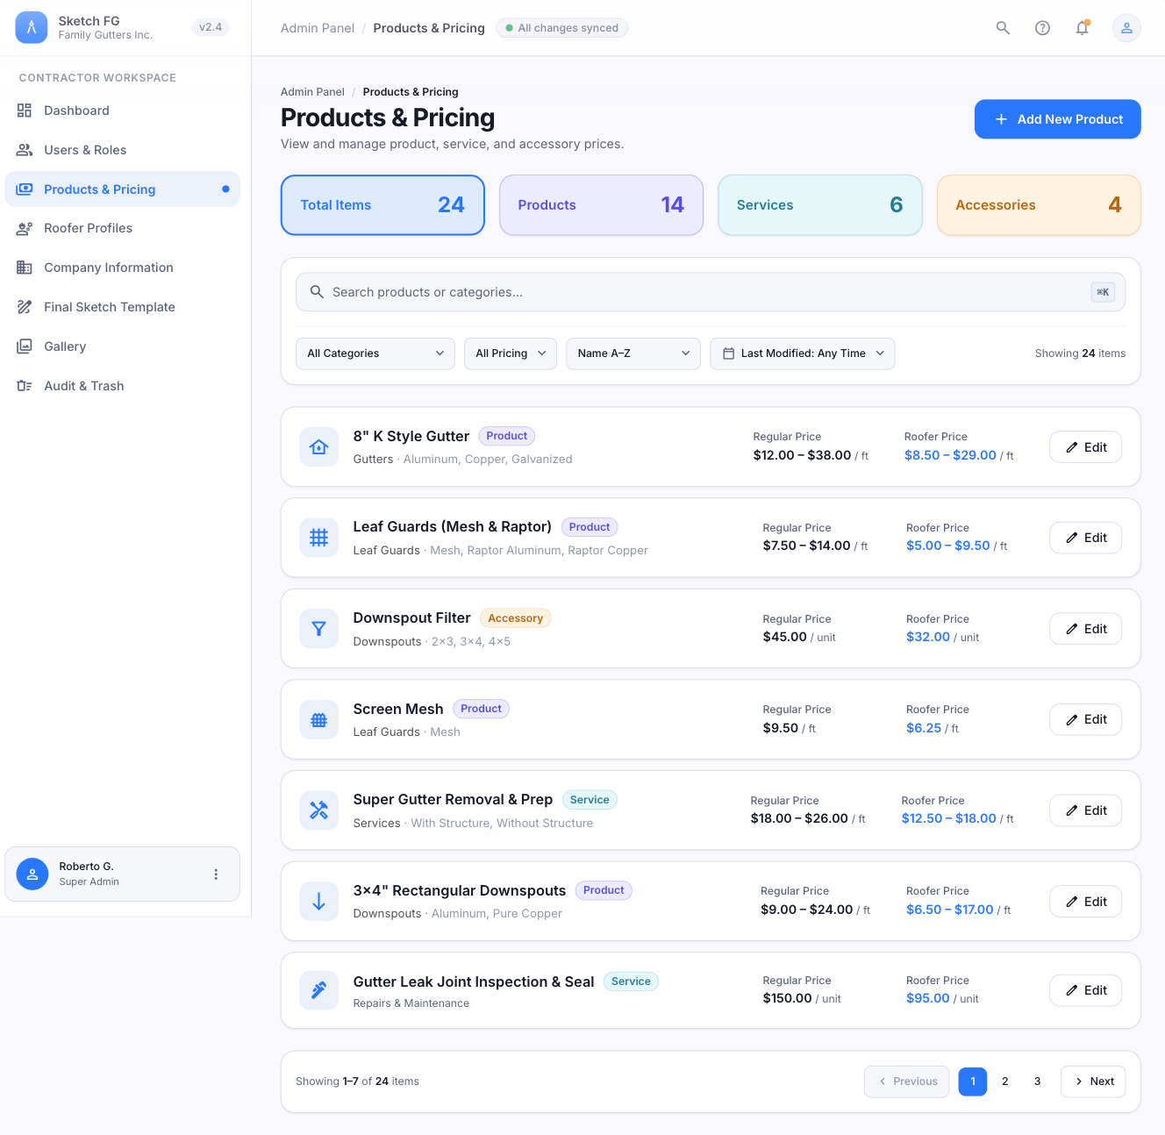
Task: Click the Sketch FG compass logo
Action: 32,28
